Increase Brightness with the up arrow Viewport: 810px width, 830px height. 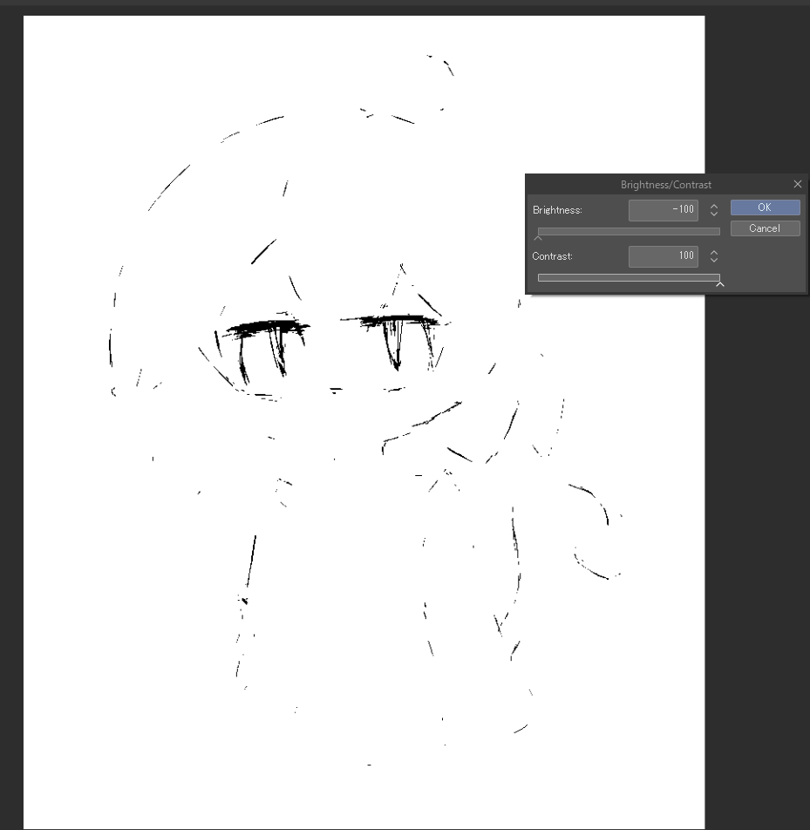pos(713,206)
